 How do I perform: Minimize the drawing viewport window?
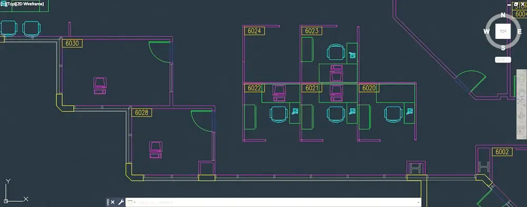click(x=510, y=5)
